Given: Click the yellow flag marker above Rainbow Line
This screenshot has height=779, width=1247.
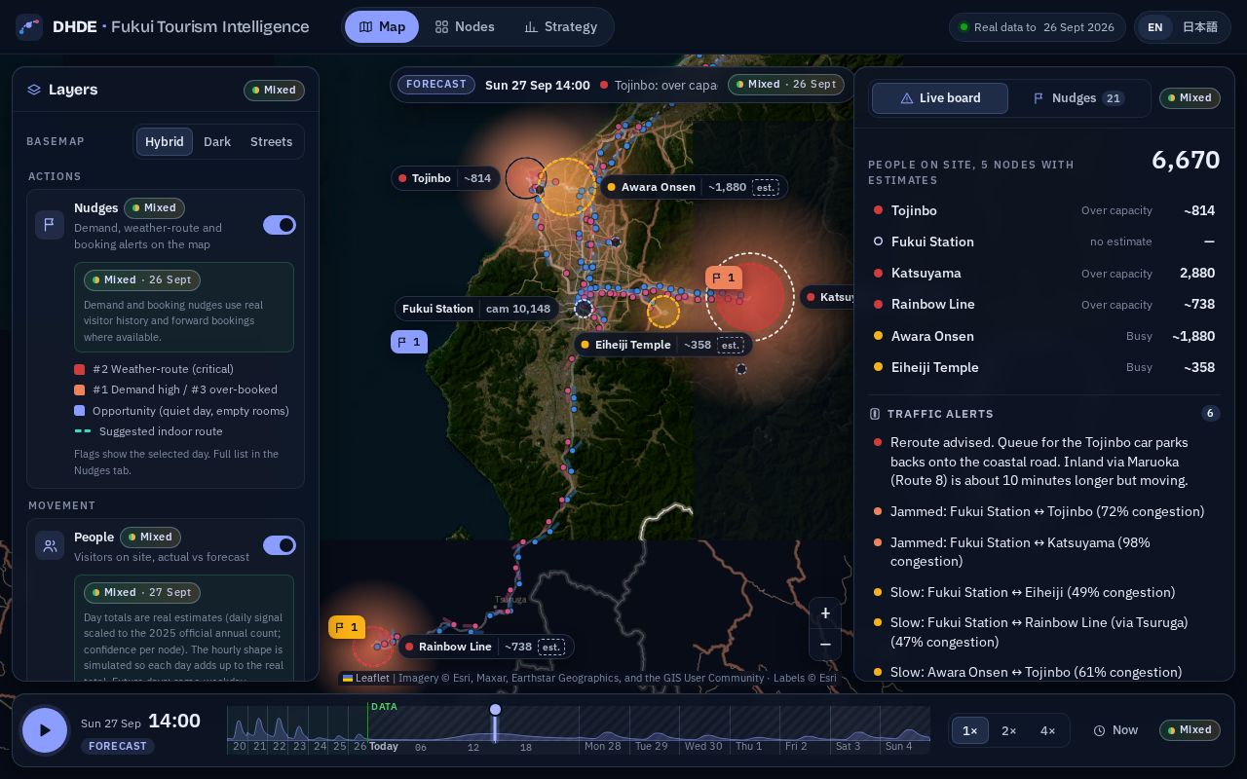Looking at the screenshot, I should tap(347, 627).
